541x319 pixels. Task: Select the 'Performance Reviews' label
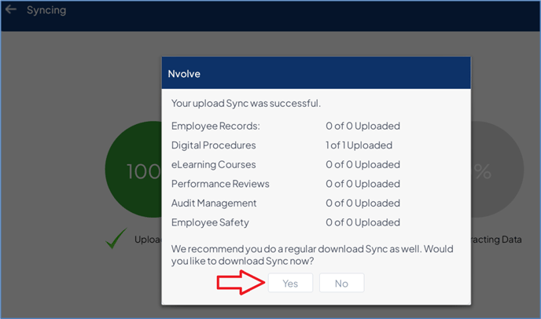220,184
